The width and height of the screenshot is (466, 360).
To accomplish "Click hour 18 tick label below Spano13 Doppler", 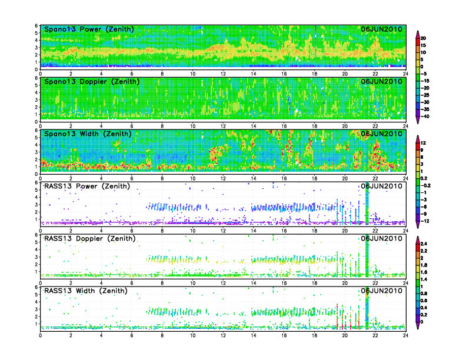I will pos(314,126).
